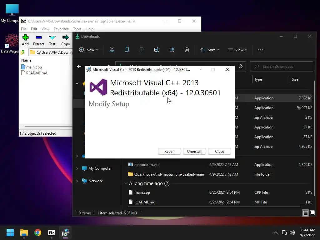
Task: Open the Sort dropdown in Explorer
Action: [x=210, y=50]
